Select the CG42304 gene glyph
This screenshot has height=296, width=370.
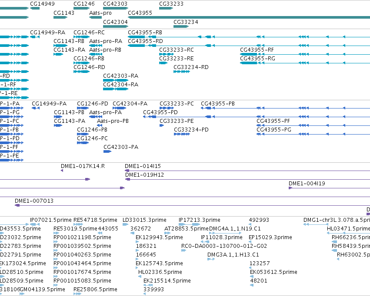tap(116, 26)
